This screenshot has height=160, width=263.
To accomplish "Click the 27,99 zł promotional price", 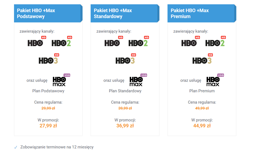I will 48,126.
